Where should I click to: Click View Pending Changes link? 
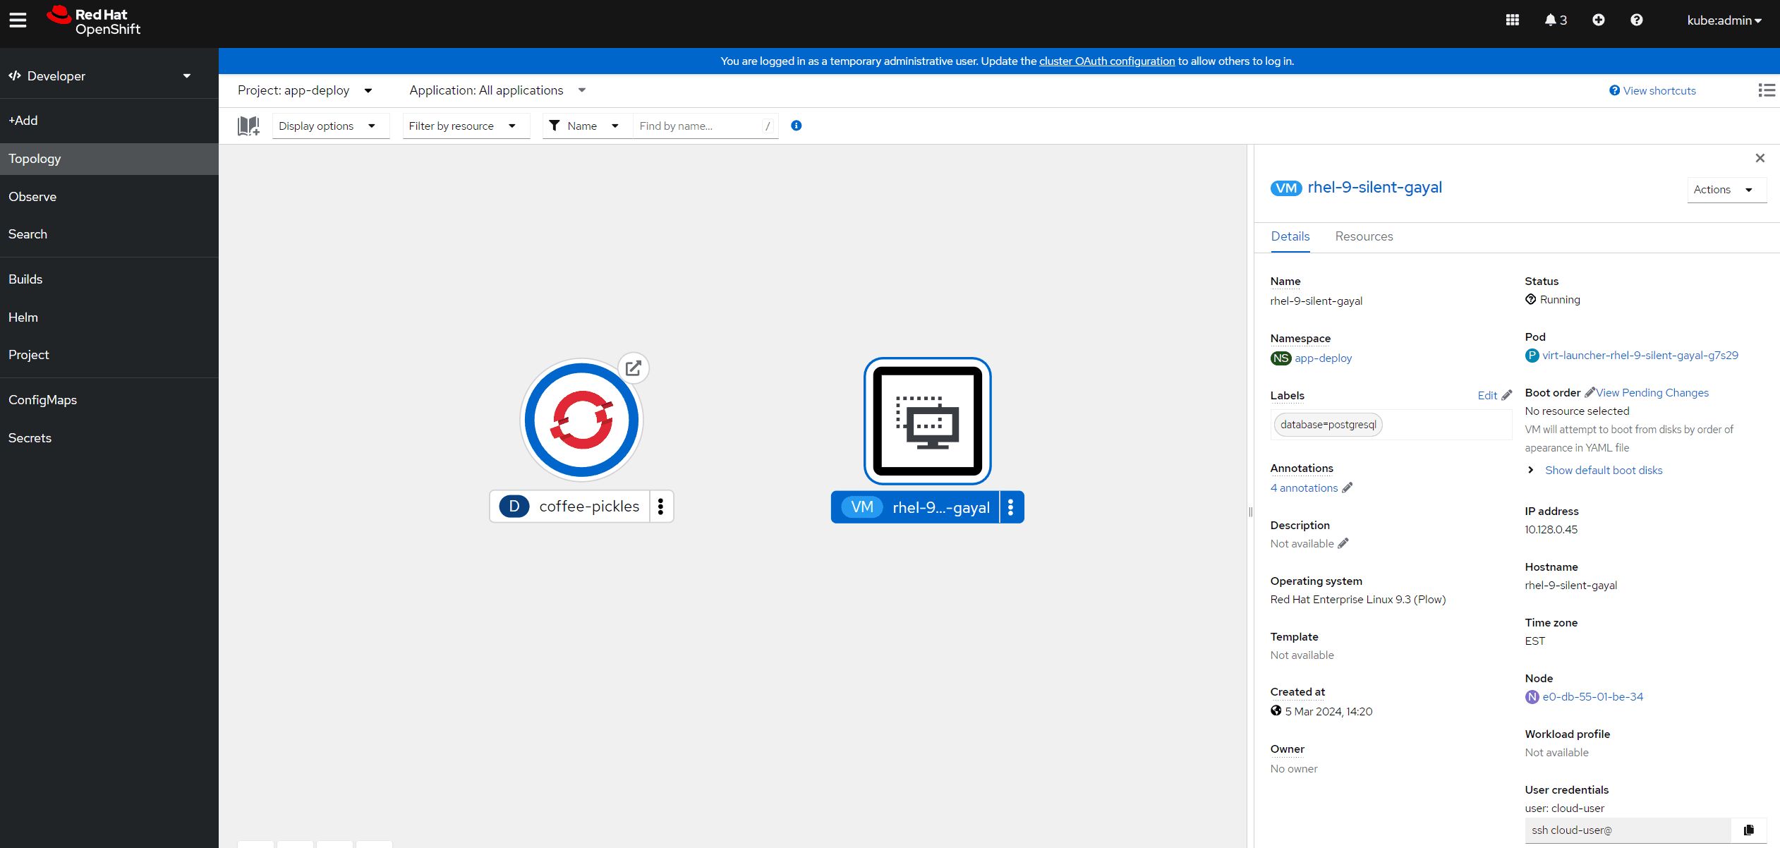(1652, 392)
